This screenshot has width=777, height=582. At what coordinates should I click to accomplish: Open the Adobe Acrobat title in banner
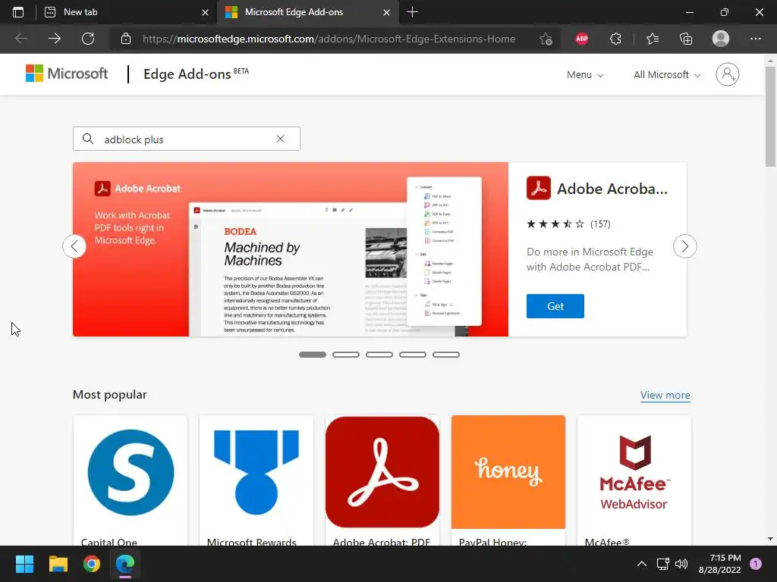click(612, 189)
